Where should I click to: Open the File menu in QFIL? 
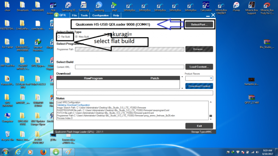74,16
